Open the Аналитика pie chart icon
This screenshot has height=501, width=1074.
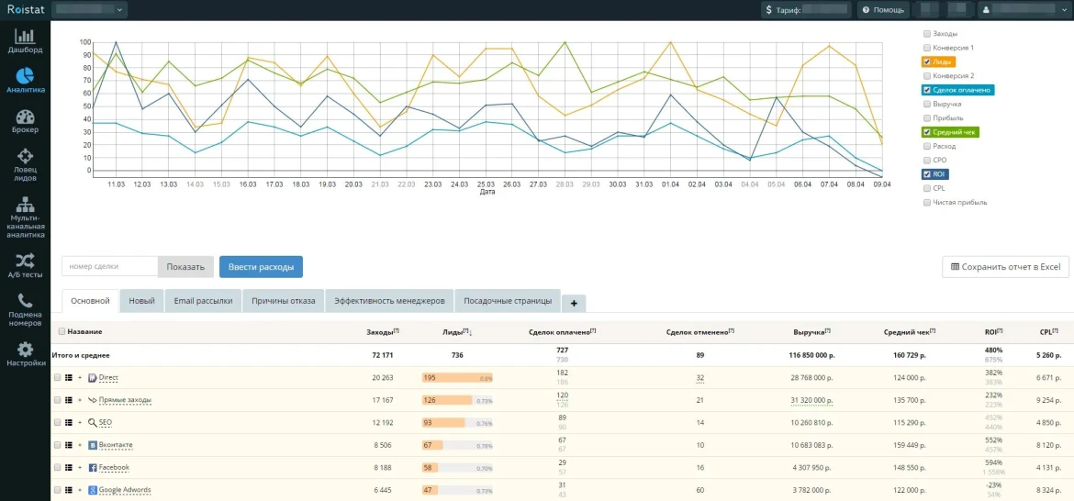25,75
